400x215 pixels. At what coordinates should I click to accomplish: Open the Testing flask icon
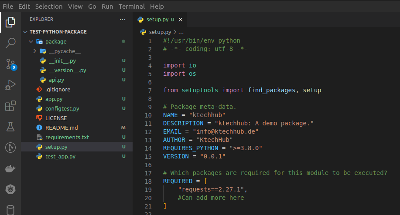point(10,127)
